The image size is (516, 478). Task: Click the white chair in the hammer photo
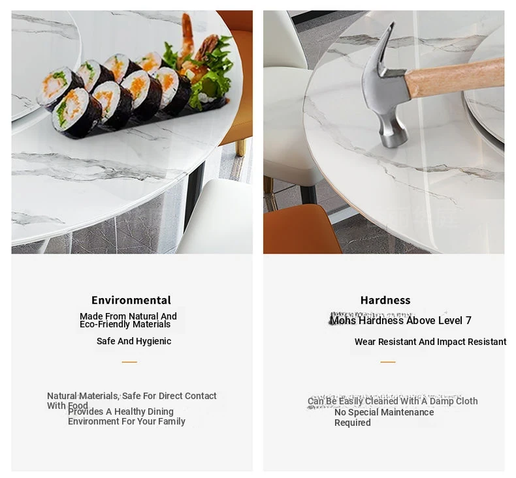[288, 121]
